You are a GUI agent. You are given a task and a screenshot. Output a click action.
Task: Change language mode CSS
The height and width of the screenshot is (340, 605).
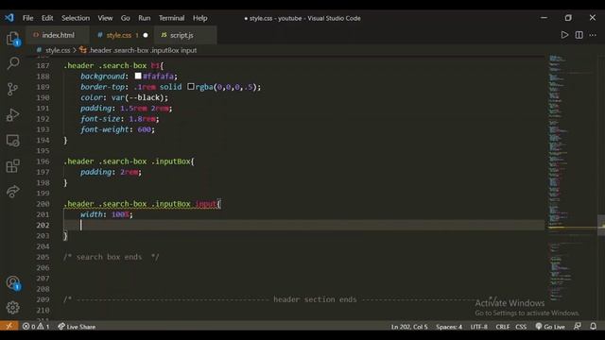tap(521, 327)
